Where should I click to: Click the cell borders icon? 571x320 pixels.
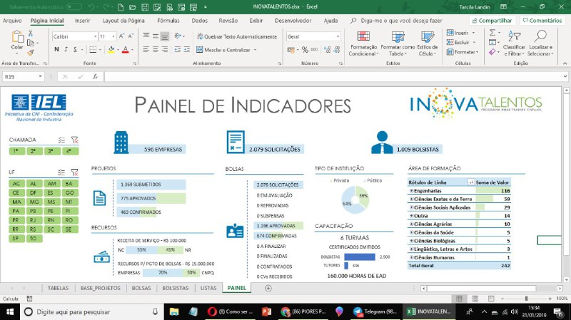(93, 49)
